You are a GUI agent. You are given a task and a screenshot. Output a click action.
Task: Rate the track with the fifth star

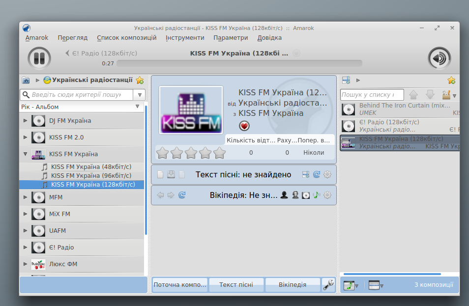click(x=220, y=153)
